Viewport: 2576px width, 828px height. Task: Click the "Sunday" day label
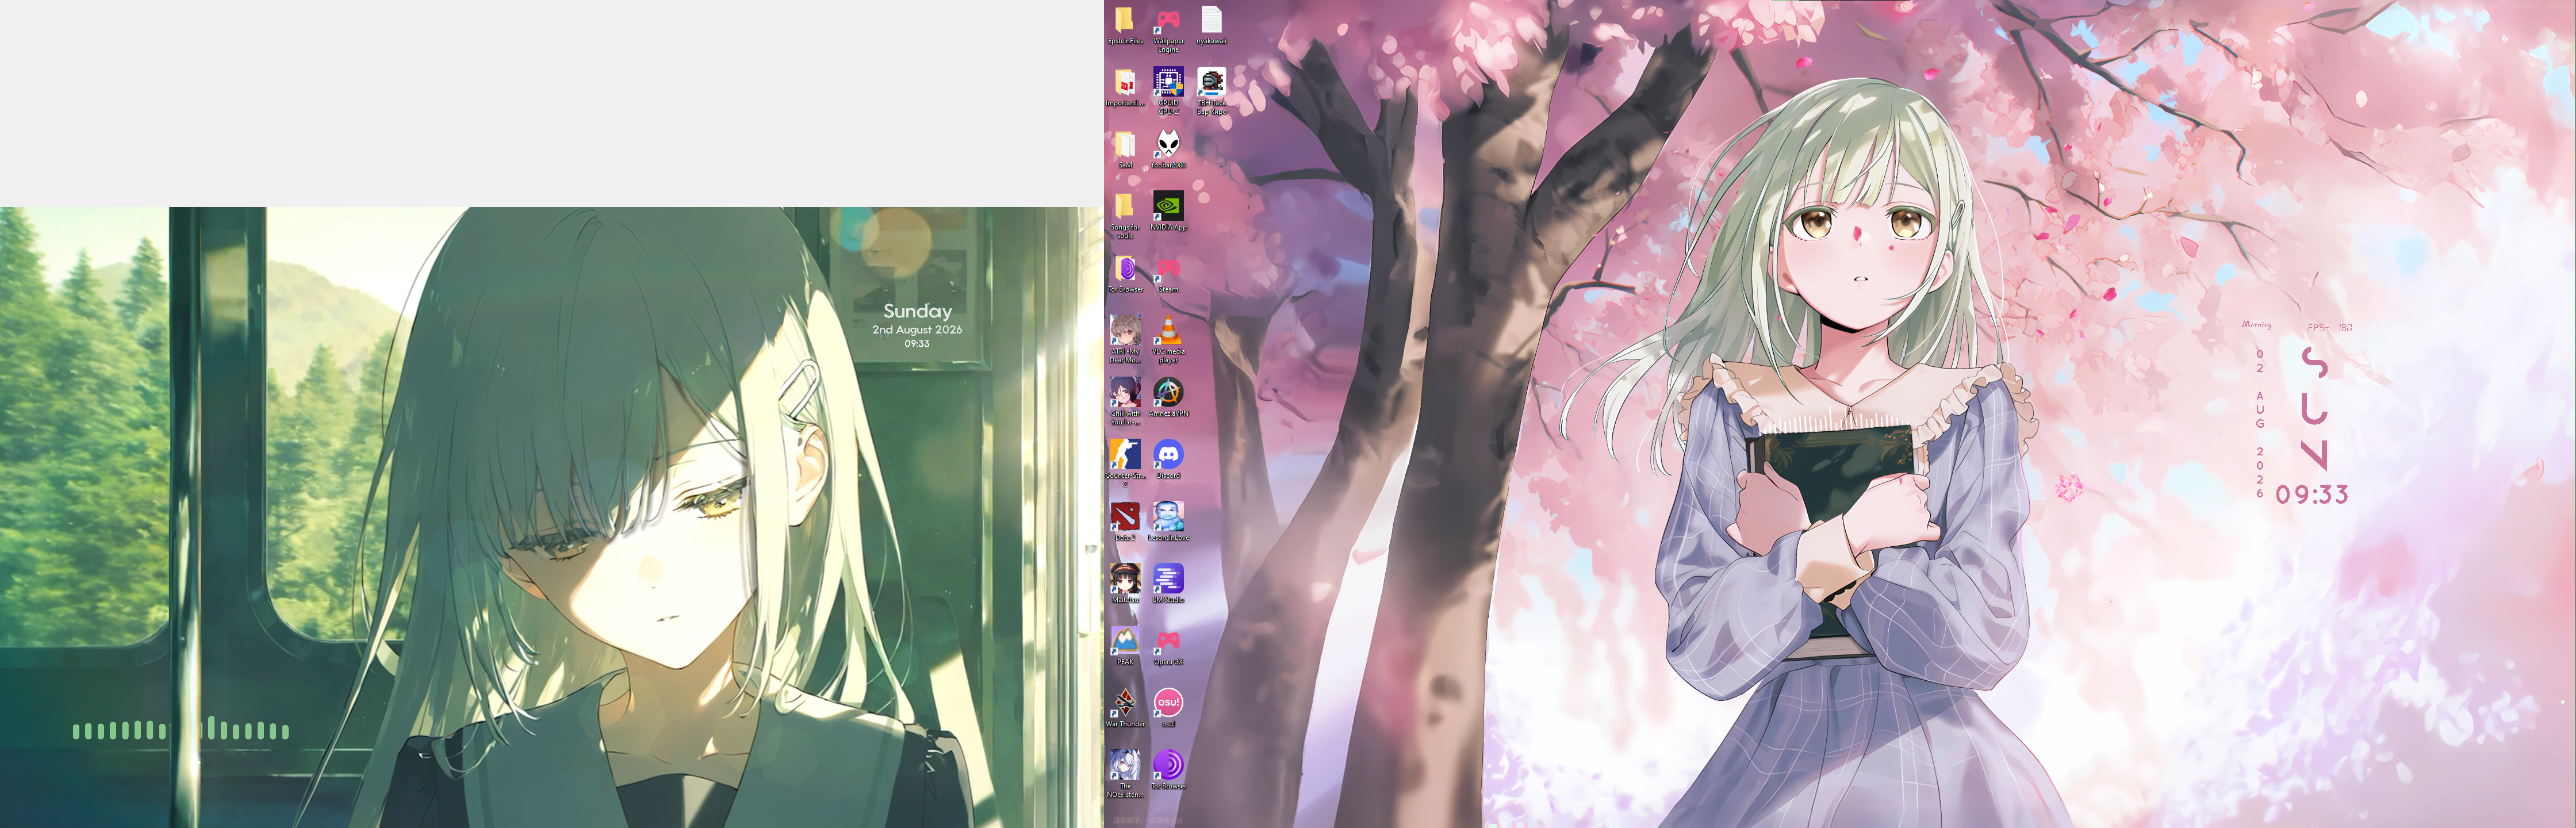(917, 311)
